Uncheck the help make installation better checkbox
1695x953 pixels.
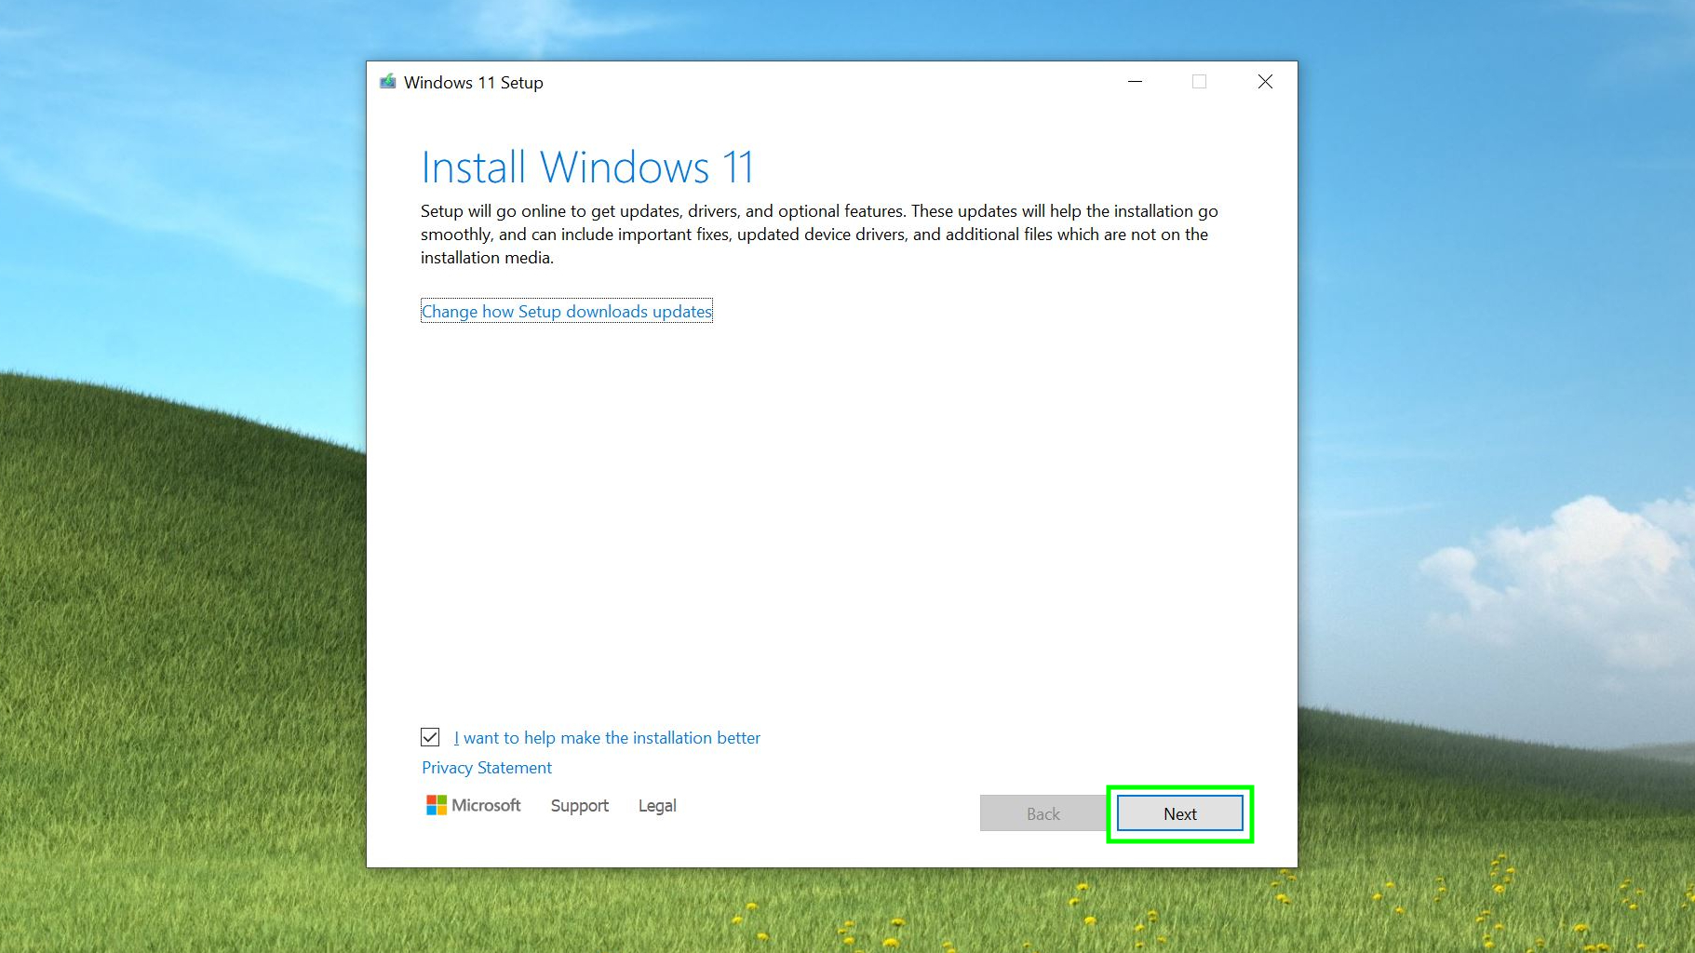pyautogui.click(x=430, y=737)
